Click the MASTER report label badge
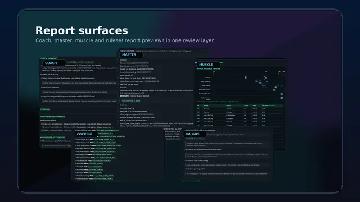Image resolution: width=360 pixels, height=202 pixels. tap(131, 55)
